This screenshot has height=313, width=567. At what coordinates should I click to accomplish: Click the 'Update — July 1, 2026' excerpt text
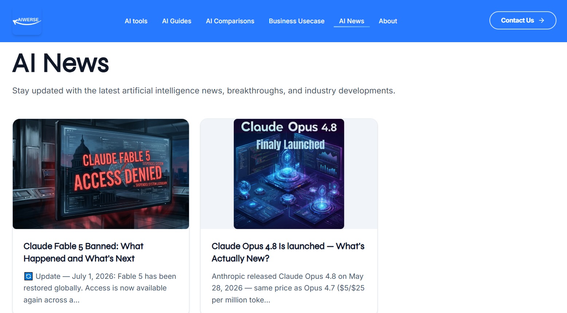pyautogui.click(x=100, y=288)
